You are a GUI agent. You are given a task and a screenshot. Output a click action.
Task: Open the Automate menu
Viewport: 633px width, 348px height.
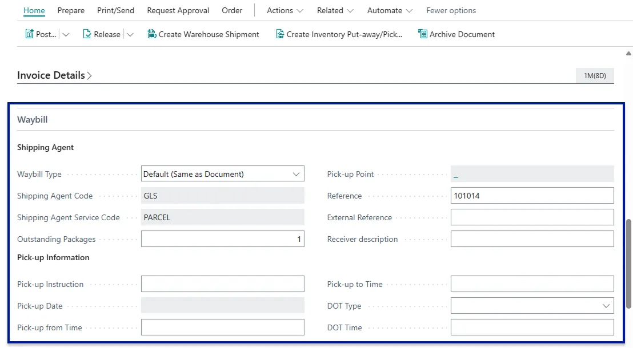point(390,10)
